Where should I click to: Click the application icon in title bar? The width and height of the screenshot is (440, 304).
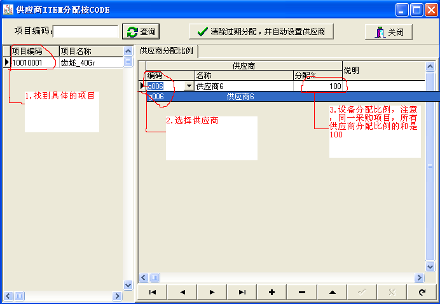[8, 10]
